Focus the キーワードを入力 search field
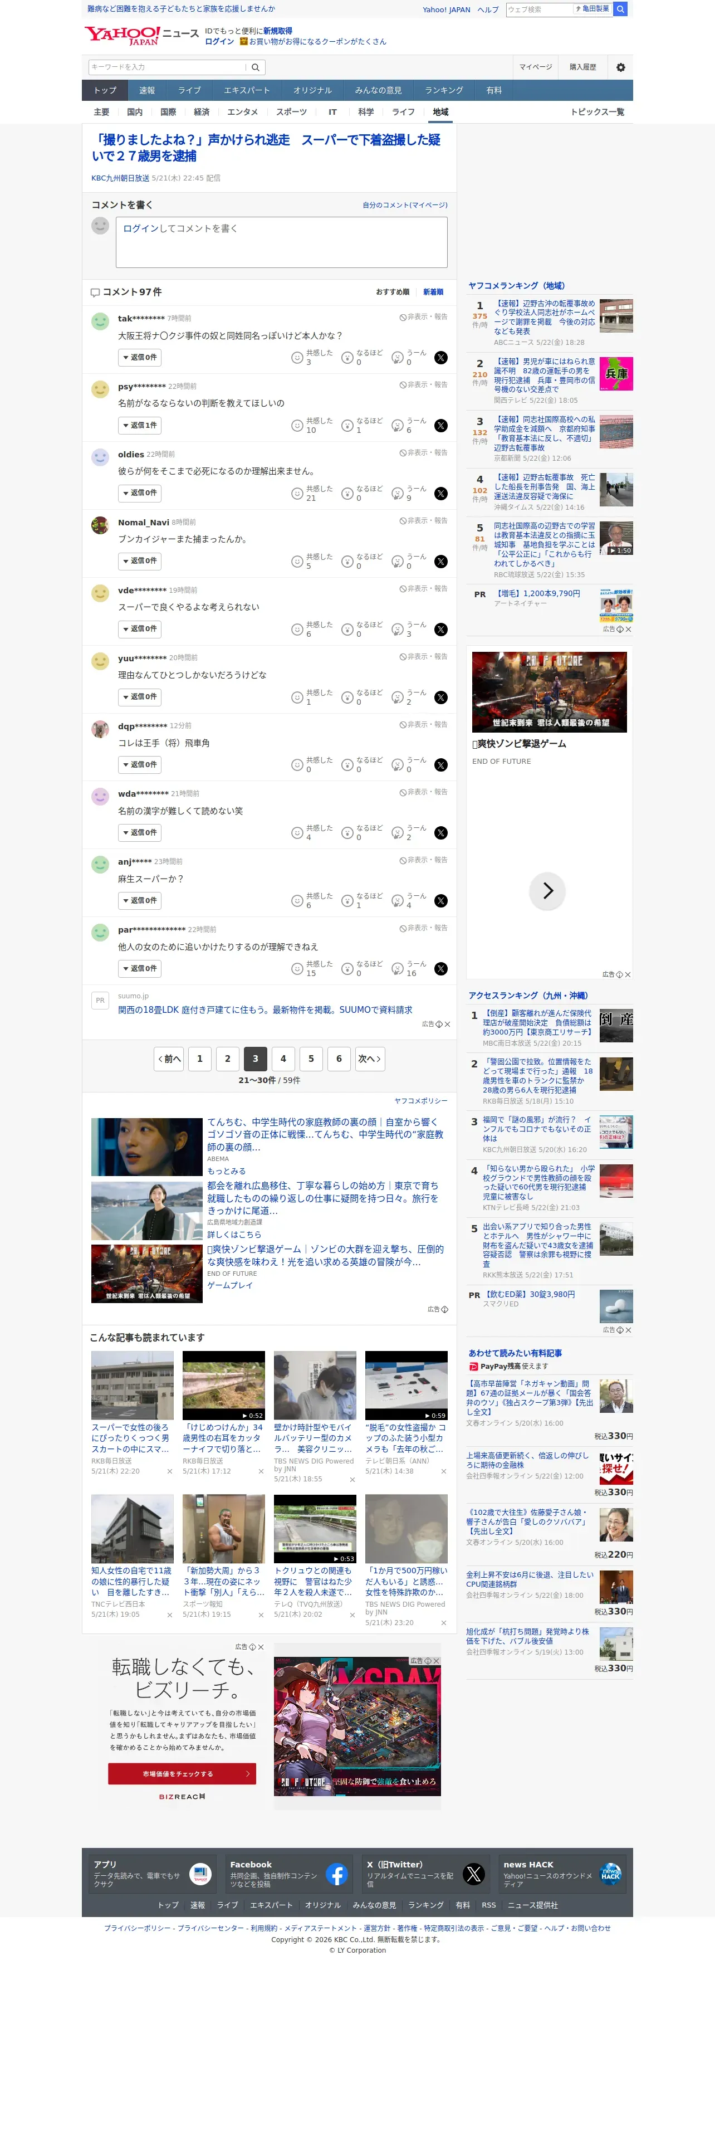 (167, 67)
